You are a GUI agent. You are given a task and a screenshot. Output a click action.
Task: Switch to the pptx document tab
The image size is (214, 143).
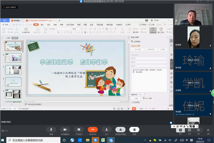40,20
